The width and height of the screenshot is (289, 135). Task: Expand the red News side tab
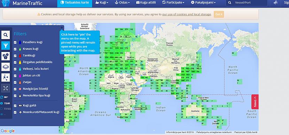(255, 102)
